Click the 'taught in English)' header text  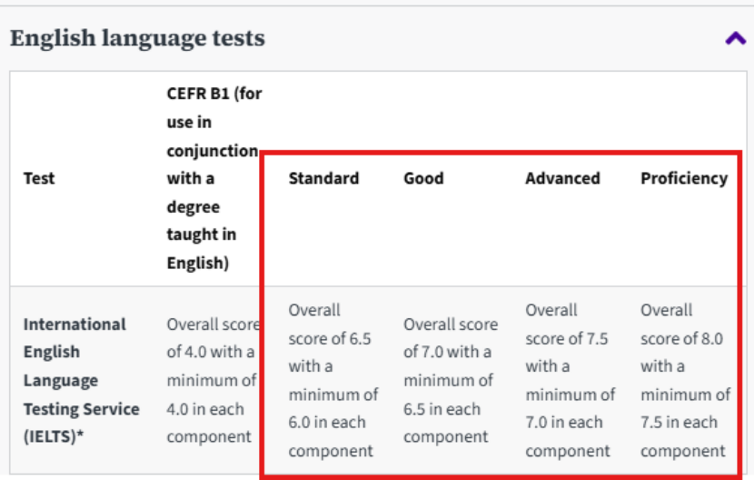tap(198, 248)
